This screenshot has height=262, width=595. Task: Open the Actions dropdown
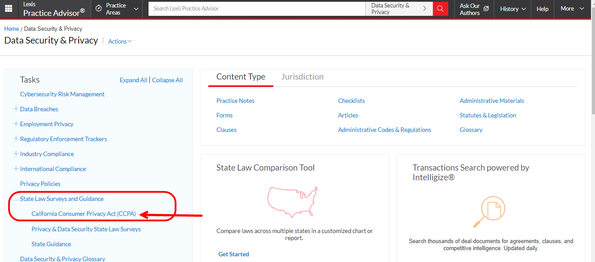(120, 41)
